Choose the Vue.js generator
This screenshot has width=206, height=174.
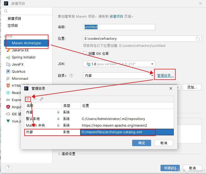(14, 121)
